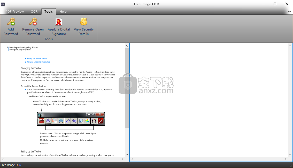Minimize the Free Image OCR window
Image resolution: width=293 pixels, height=168 pixels.
tap(263, 4)
